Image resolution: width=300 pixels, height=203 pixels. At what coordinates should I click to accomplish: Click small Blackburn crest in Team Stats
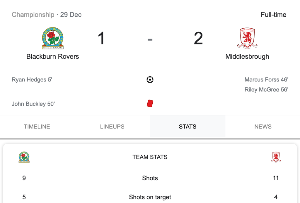pyautogui.click(x=24, y=157)
